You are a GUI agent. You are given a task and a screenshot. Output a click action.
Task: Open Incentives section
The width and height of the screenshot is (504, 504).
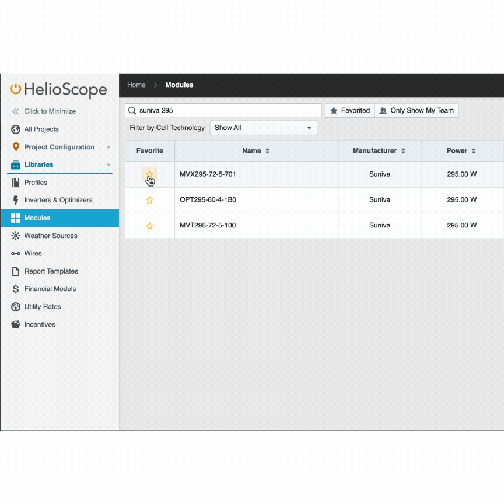pos(40,325)
